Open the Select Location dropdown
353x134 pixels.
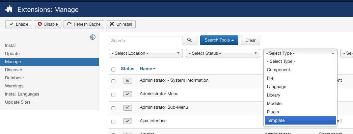pyautogui.click(x=146, y=53)
